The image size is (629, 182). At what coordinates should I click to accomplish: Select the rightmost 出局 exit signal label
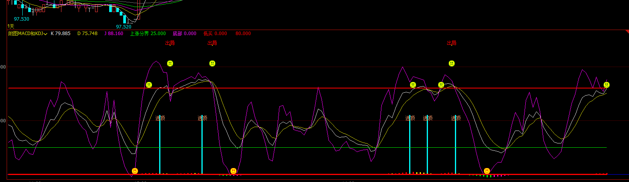coord(452,43)
